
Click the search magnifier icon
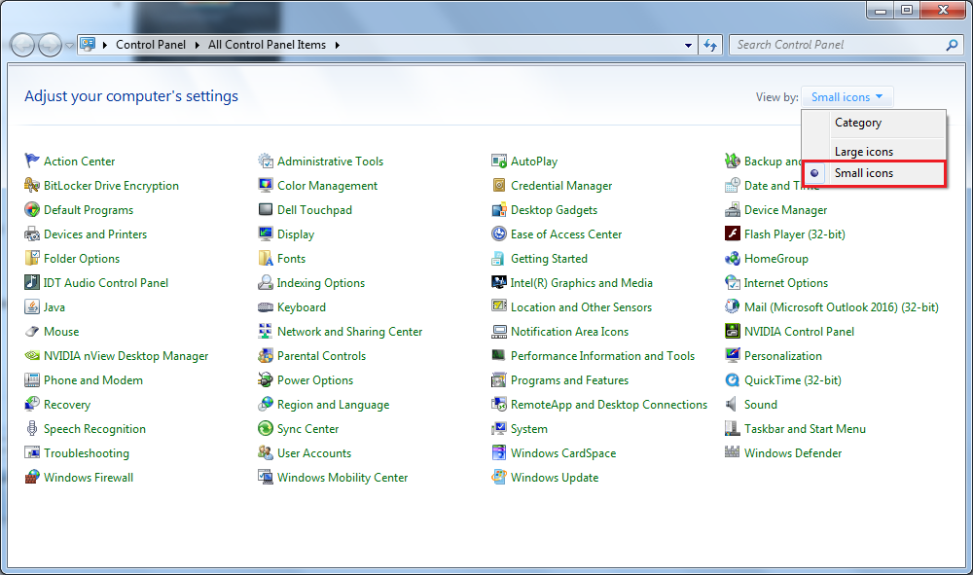tap(952, 45)
